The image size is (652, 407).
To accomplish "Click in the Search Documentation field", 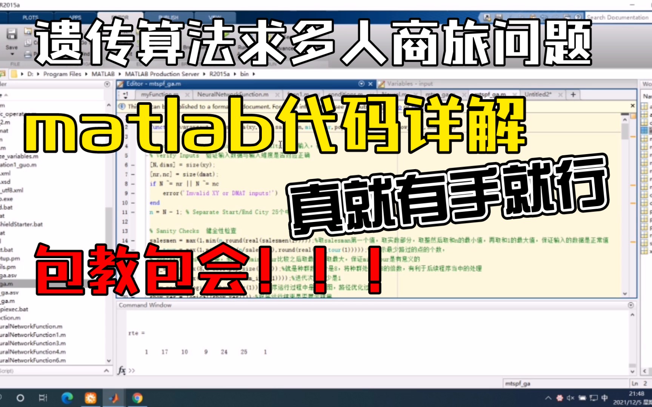I will click(x=618, y=17).
